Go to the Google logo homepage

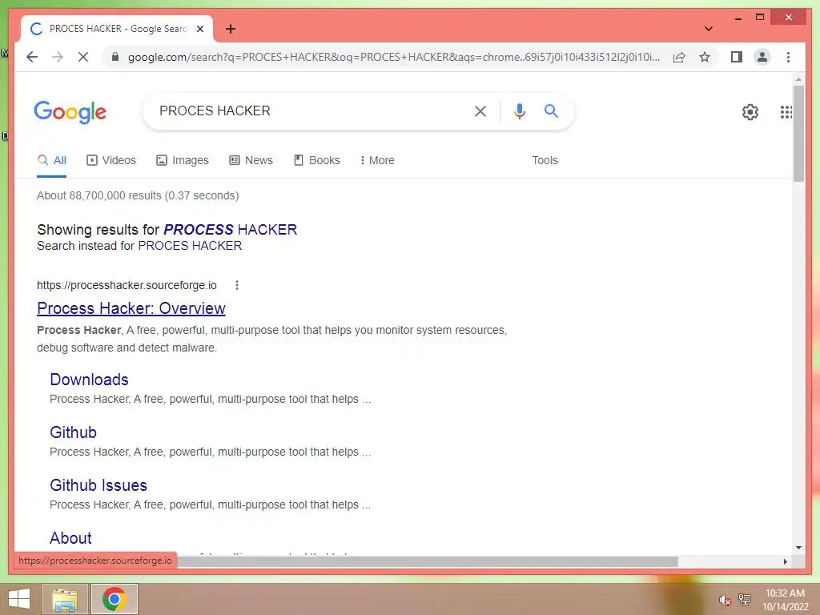pyautogui.click(x=70, y=112)
